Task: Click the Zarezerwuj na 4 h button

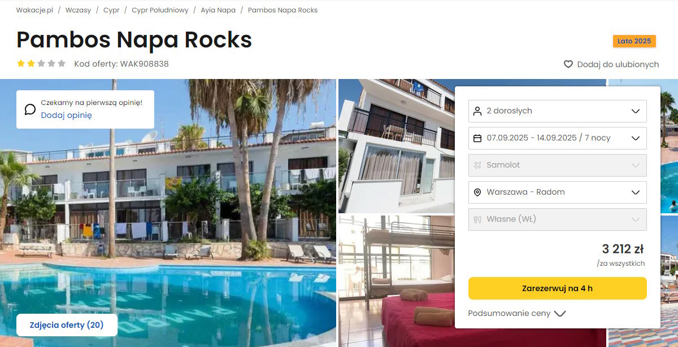Action: click(x=558, y=288)
